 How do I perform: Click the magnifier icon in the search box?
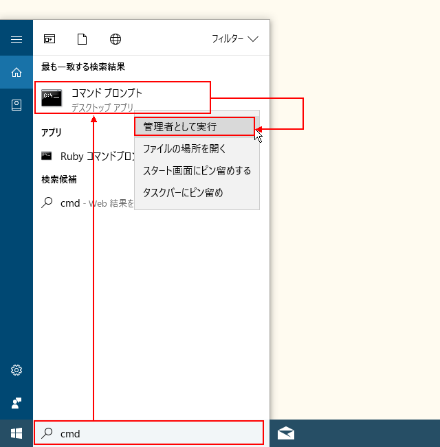(47, 433)
